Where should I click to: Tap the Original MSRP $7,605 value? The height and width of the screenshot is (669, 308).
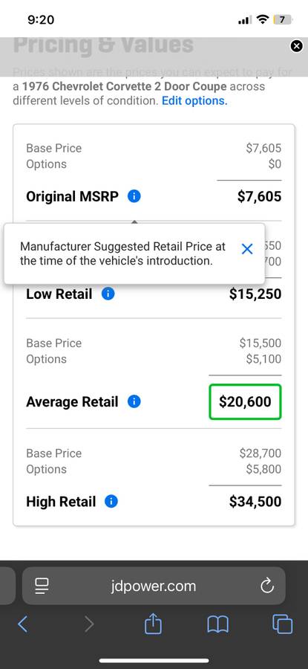[260, 196]
